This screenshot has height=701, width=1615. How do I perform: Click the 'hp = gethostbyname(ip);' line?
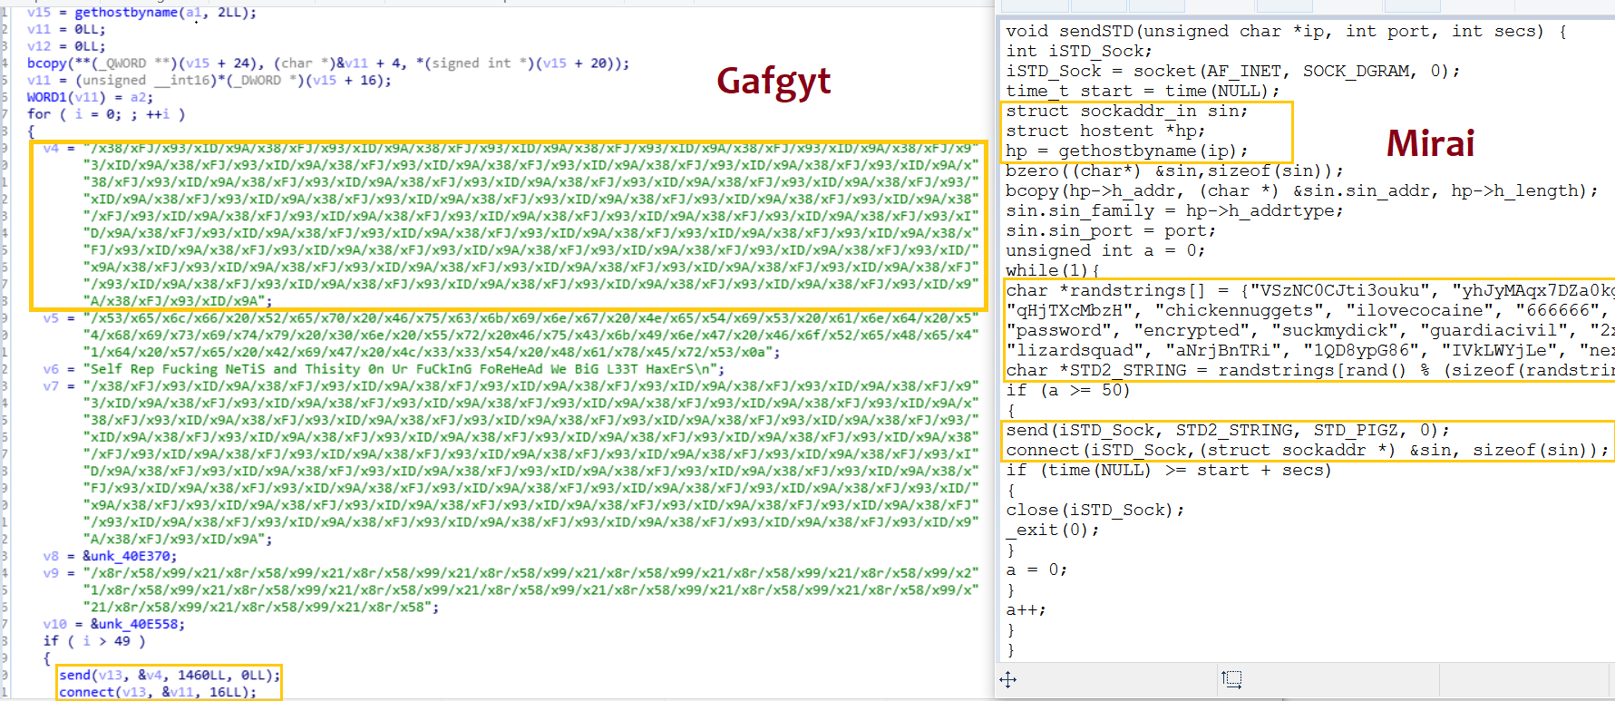coord(1127,151)
